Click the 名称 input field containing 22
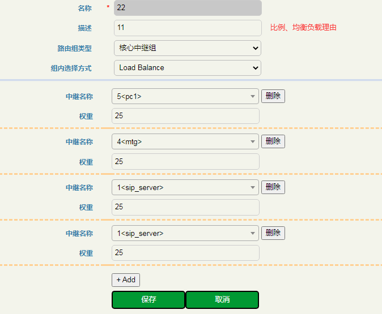Screen dimensions: 382x314 [187, 8]
